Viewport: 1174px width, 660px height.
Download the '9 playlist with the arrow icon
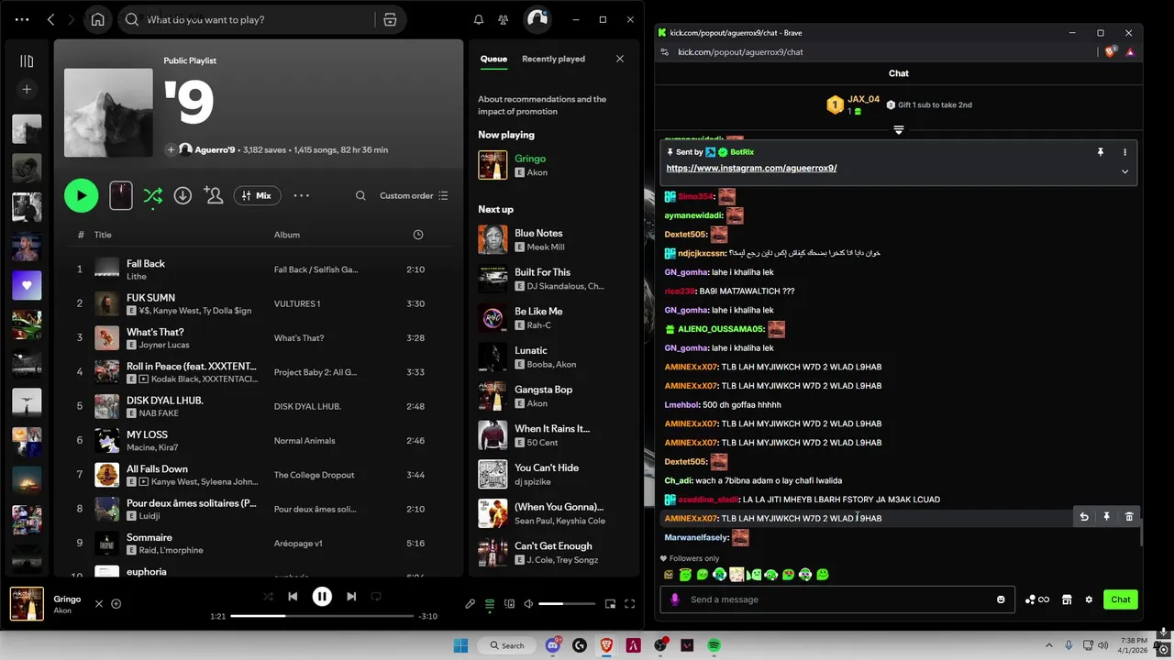(x=183, y=195)
